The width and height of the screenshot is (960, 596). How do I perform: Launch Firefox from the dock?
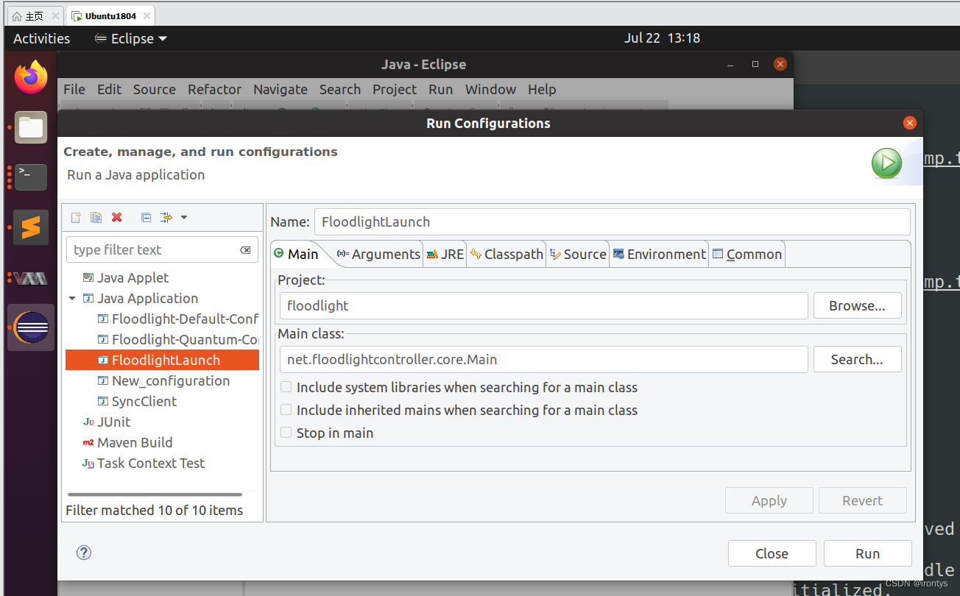31,77
